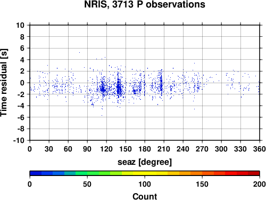Click the outlier point above 5 seconds
The height and width of the screenshot is (200, 266).
coord(79,52)
